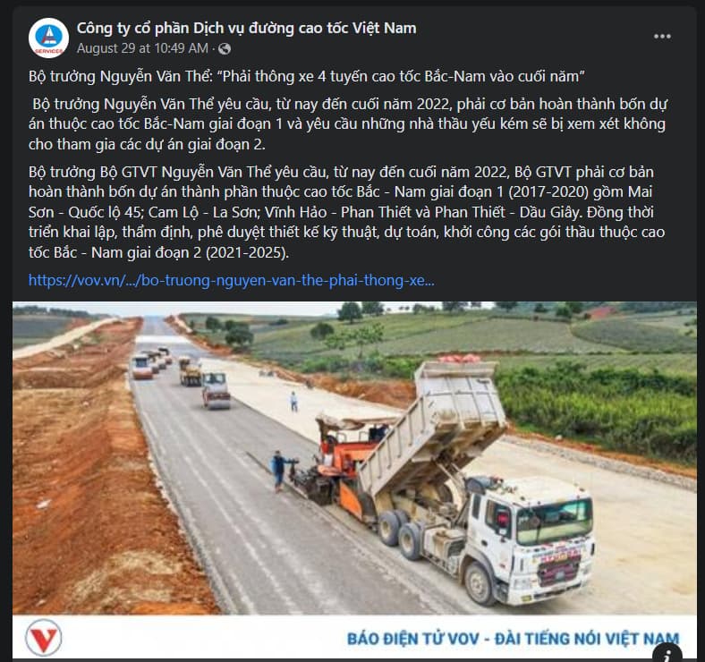Click the page's blue profile avatar
This screenshot has height=662, width=705.
pos(48,38)
